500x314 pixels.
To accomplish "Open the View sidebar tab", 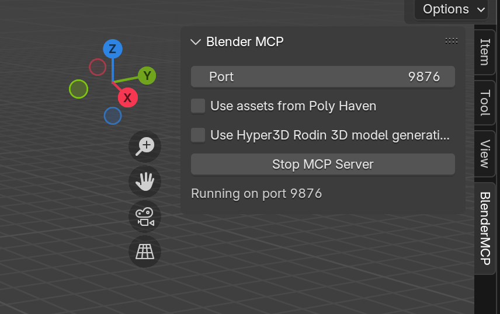I will click(x=485, y=153).
